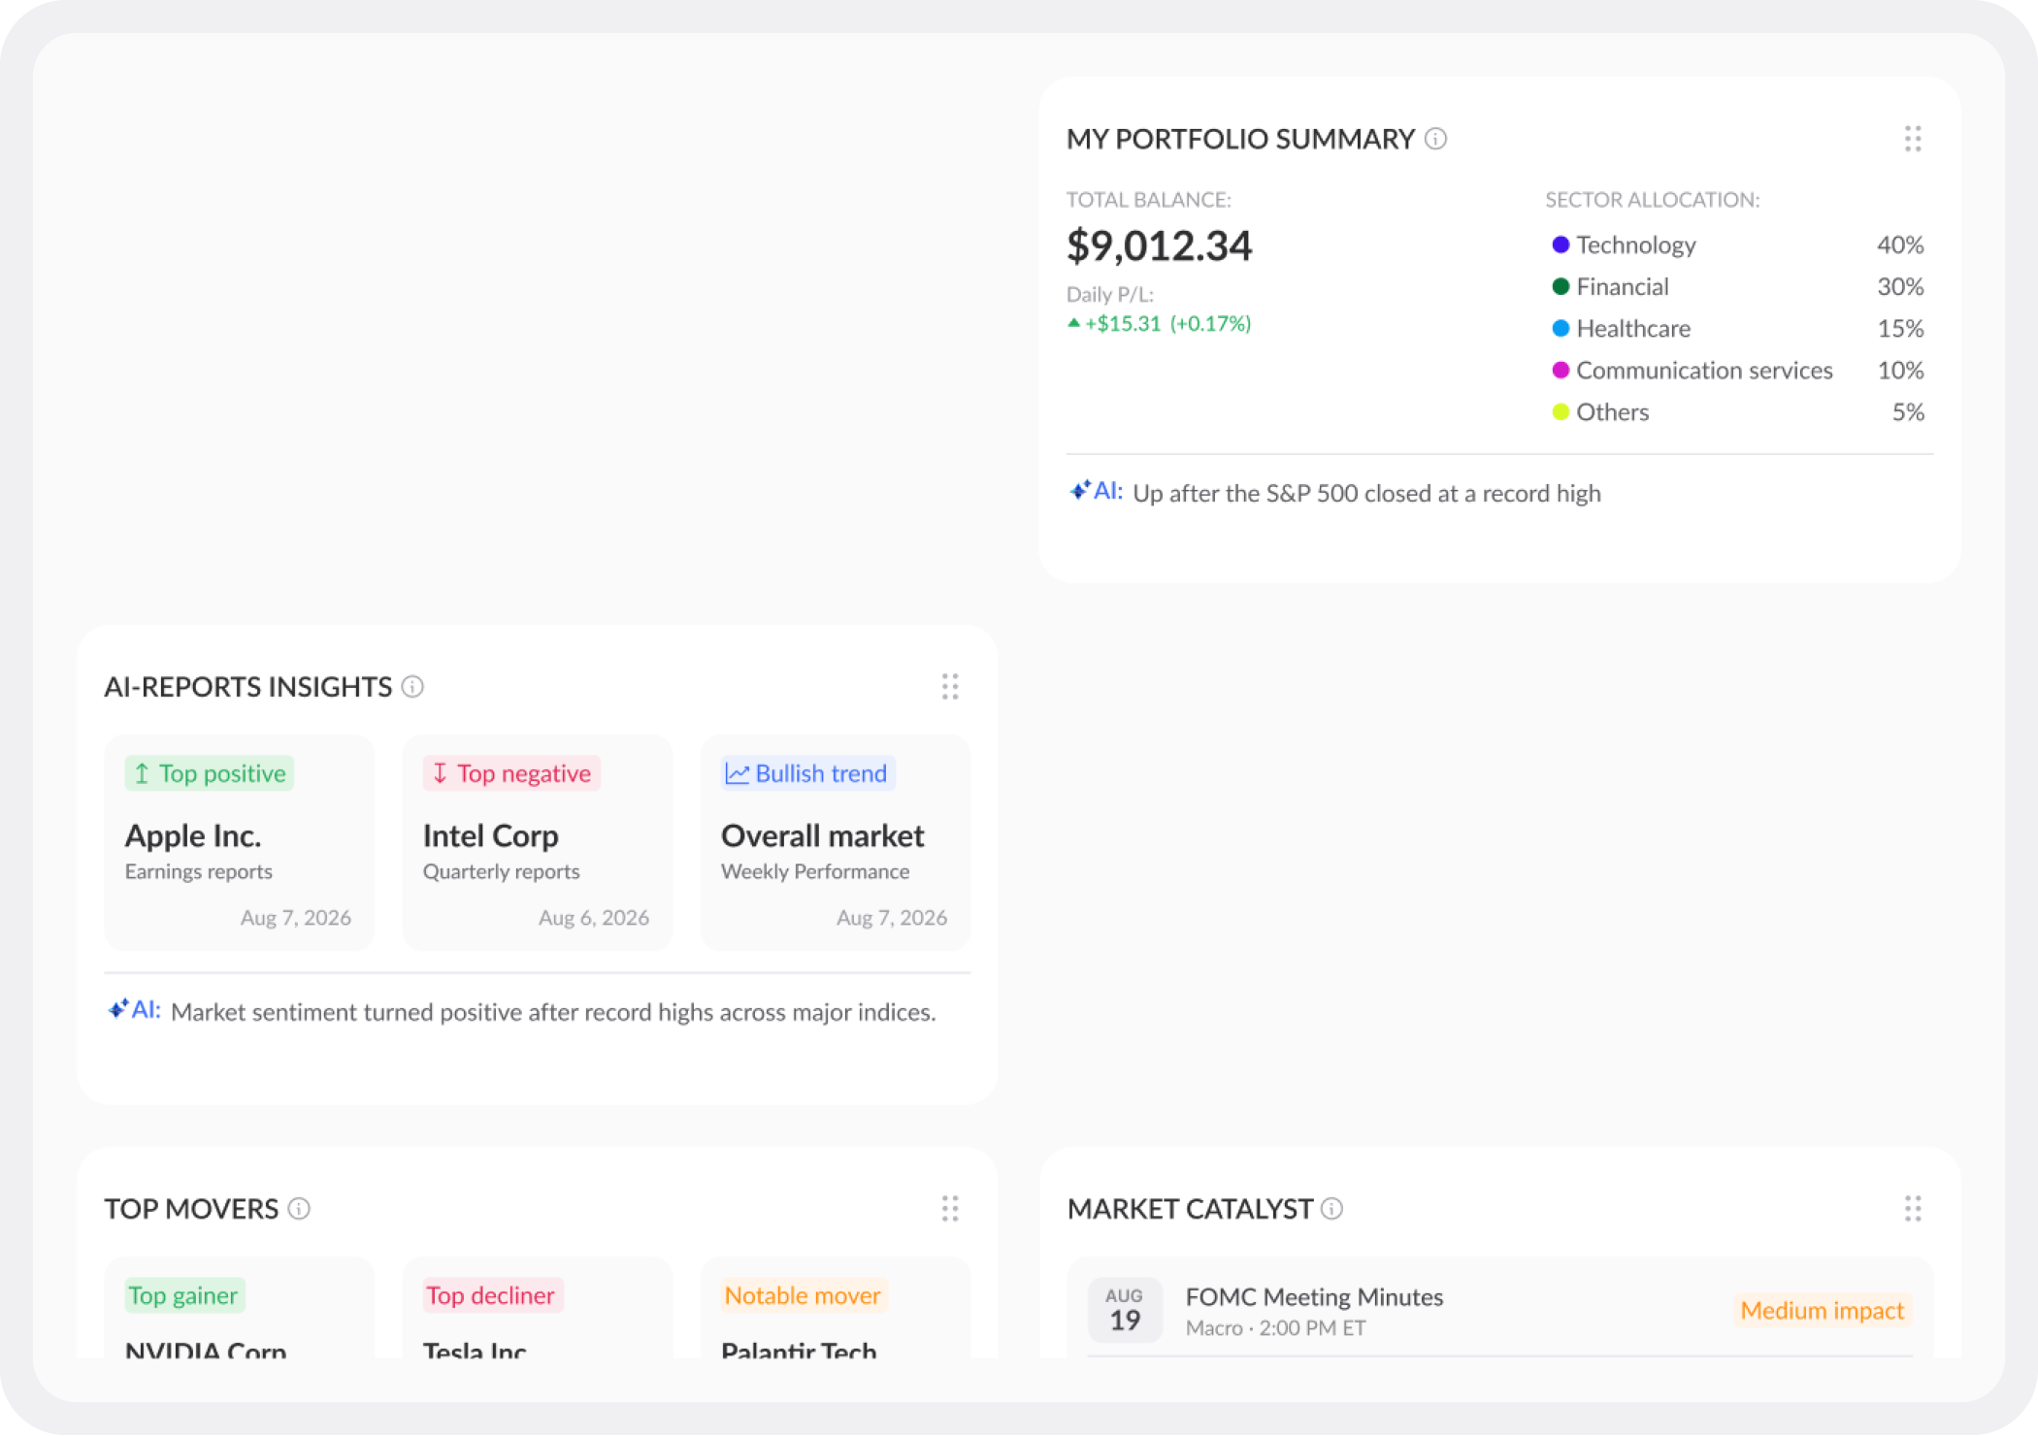Click the Bullish trend tag label
The width and height of the screenshot is (2038, 1436).
[x=821, y=773]
